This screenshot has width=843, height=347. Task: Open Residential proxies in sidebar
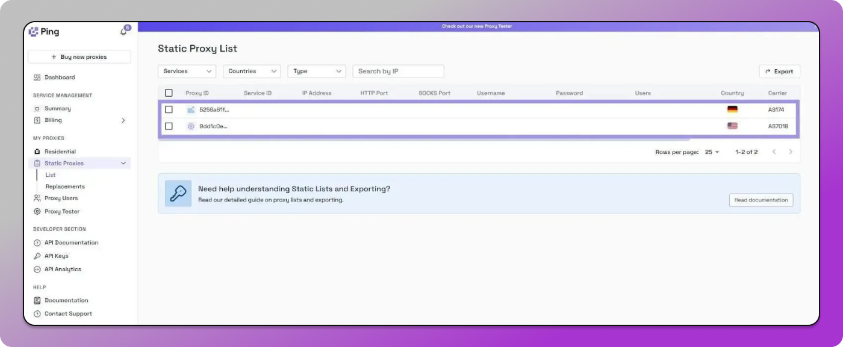pos(60,152)
